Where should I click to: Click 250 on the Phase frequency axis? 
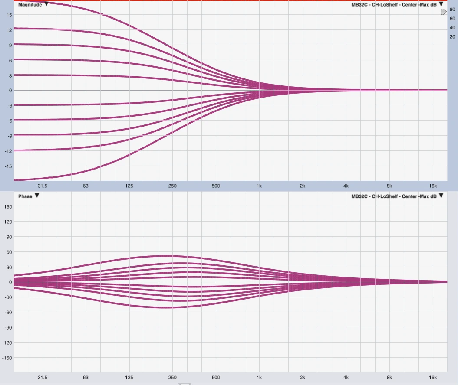172,378
